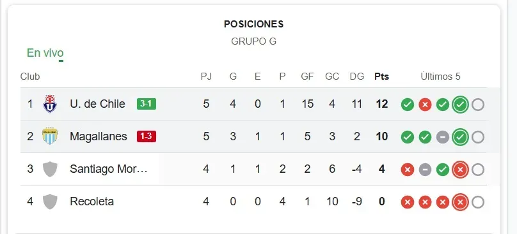The image size is (517, 234).
Task: Click Magallanes' empty upcoming match circle
Action: point(478,137)
